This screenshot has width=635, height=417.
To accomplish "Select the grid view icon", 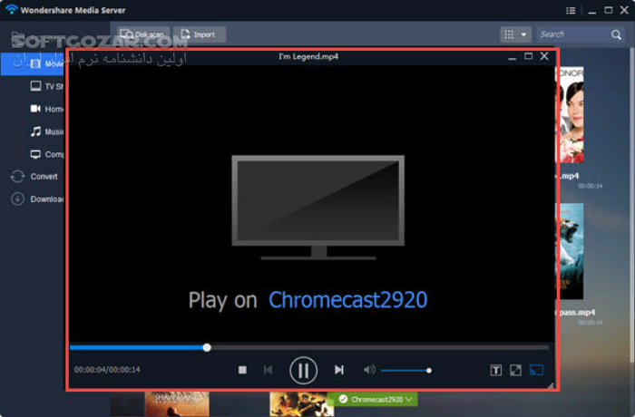I will (509, 34).
